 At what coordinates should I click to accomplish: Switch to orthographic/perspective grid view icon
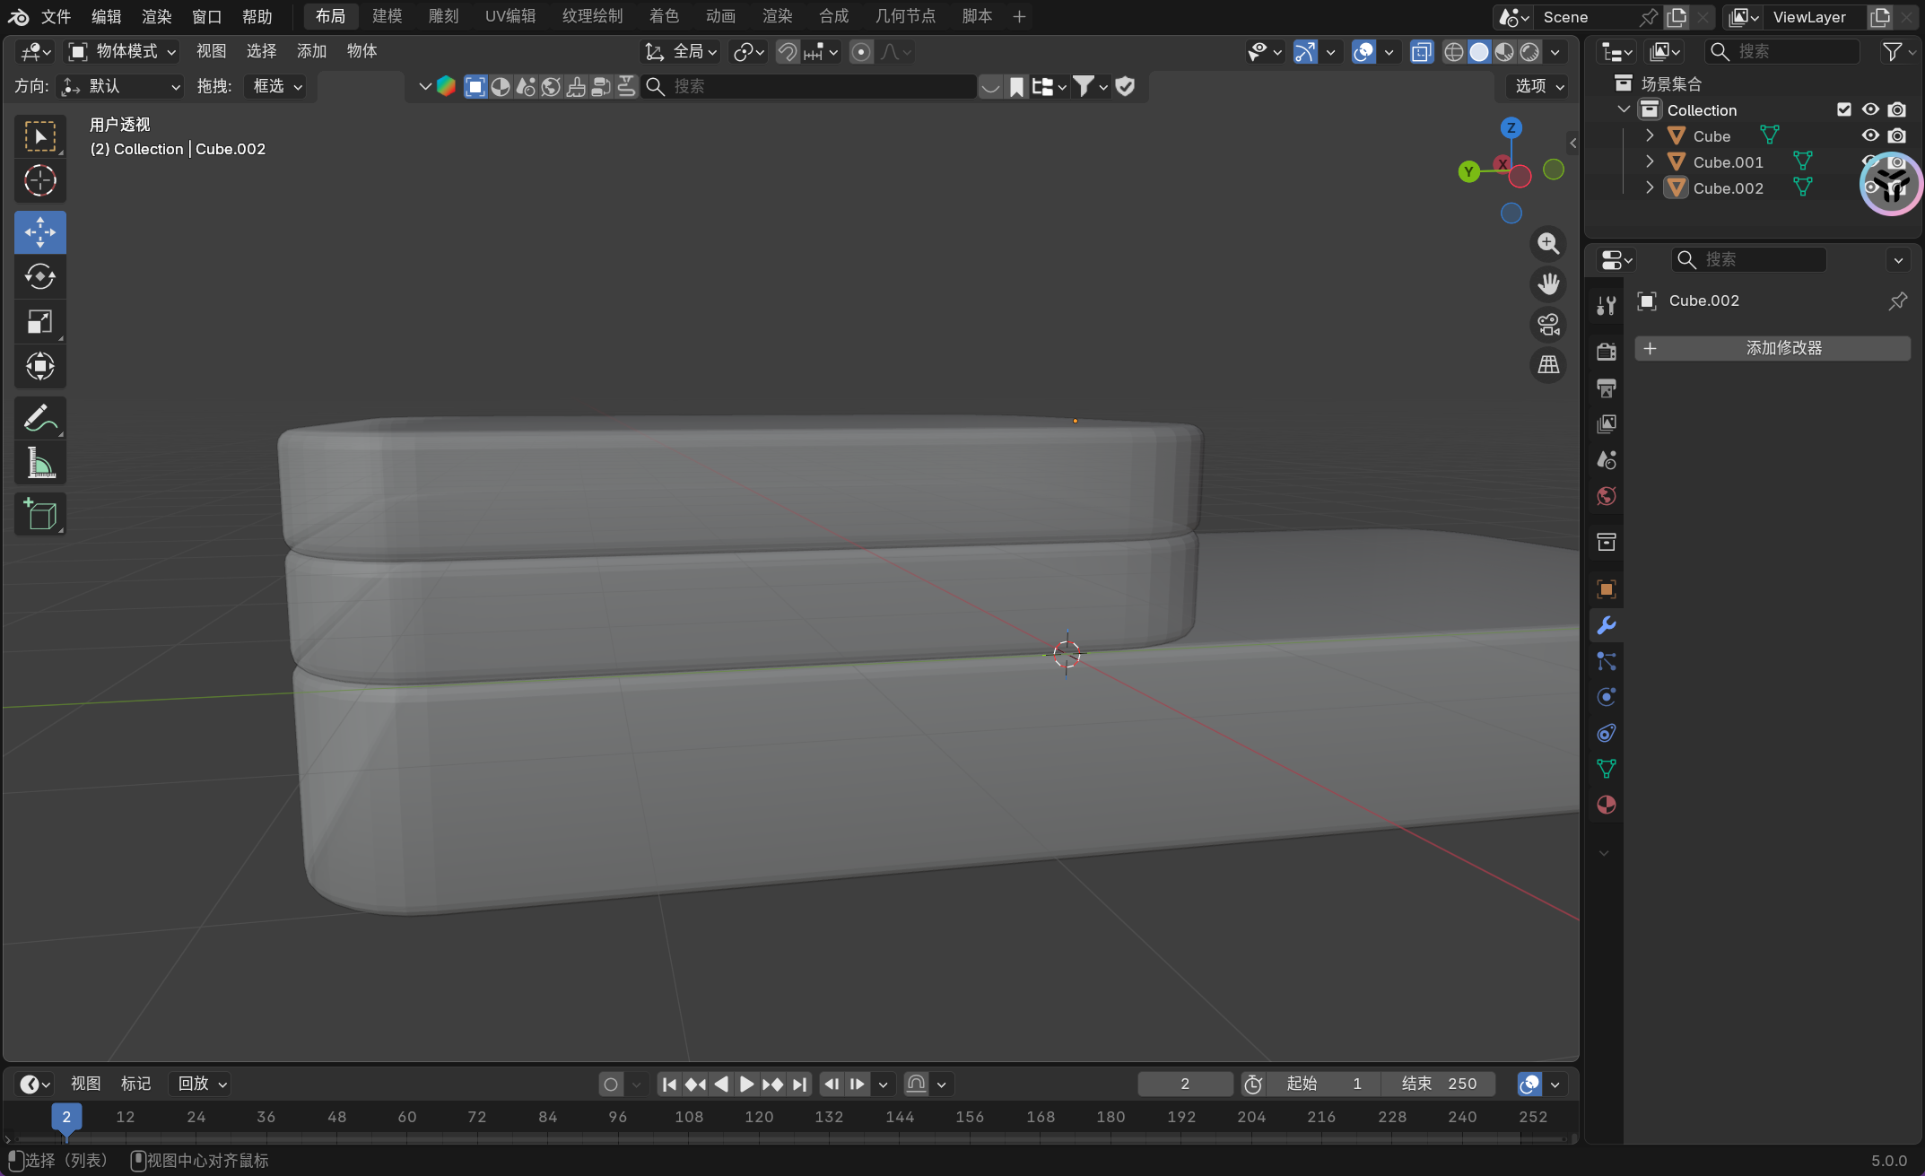(1548, 365)
